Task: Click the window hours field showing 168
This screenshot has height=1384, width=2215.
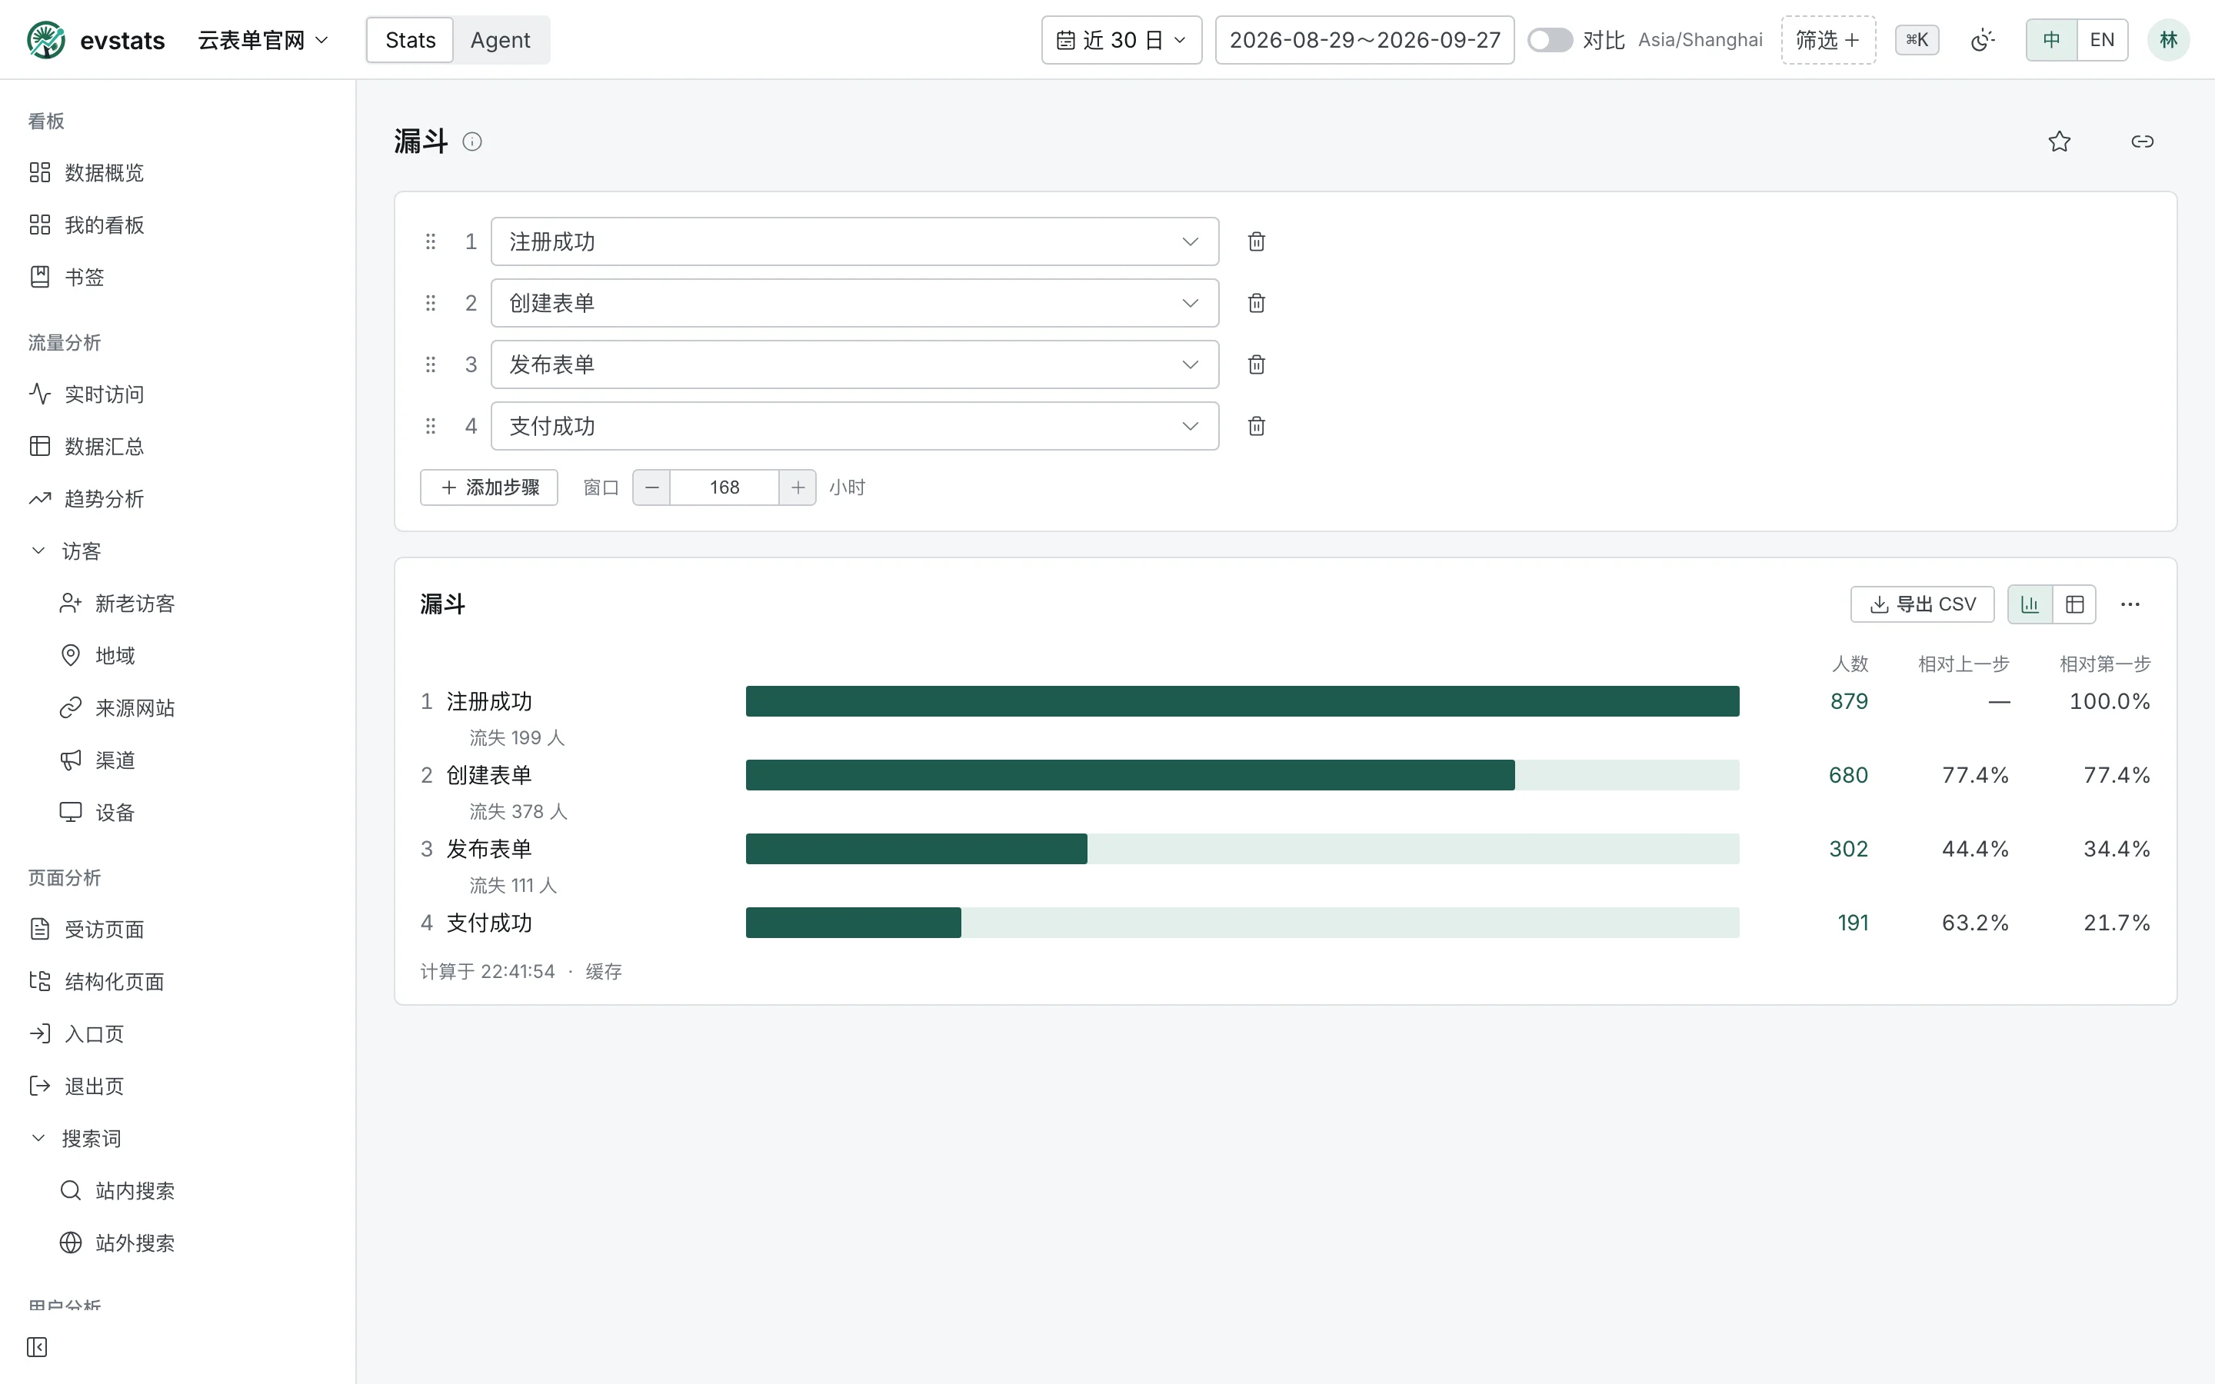Action: point(725,487)
